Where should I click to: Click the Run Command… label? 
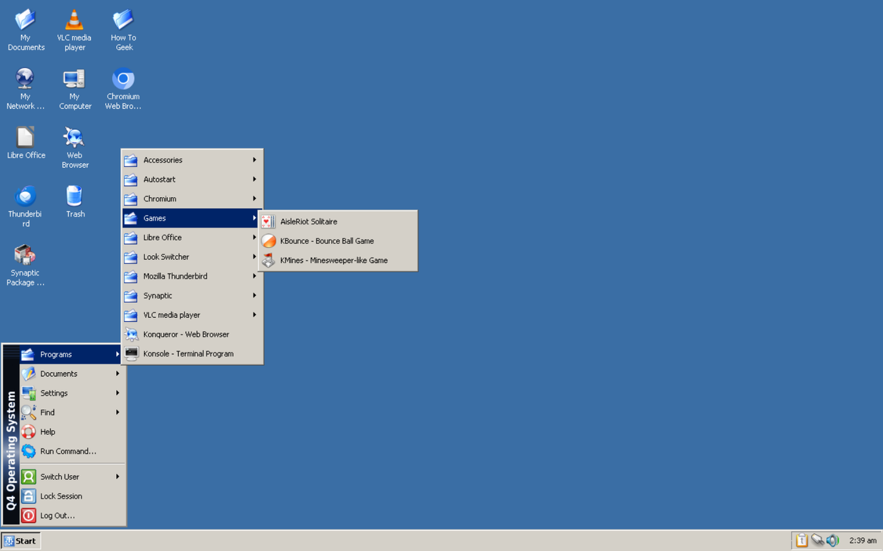point(68,451)
